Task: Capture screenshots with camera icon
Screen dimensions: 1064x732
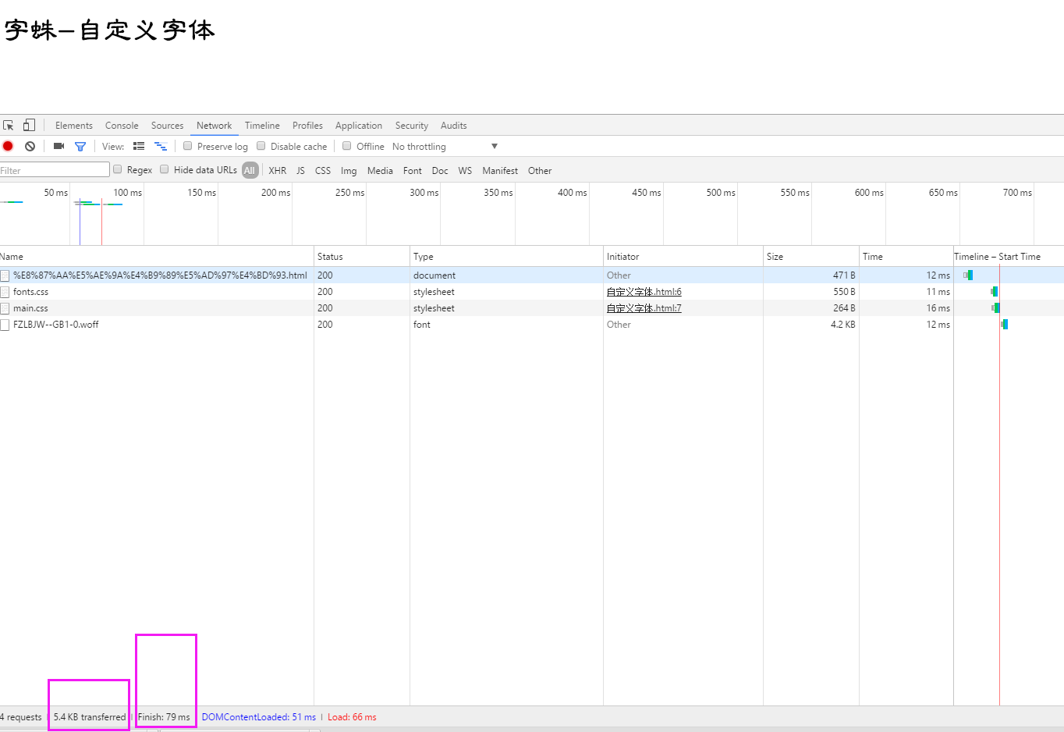Action: coord(59,146)
